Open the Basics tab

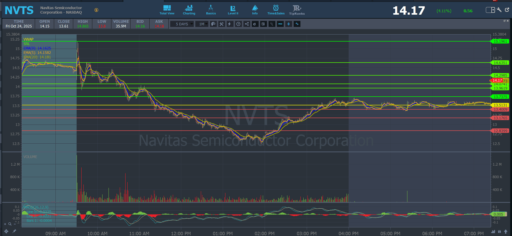(211, 10)
